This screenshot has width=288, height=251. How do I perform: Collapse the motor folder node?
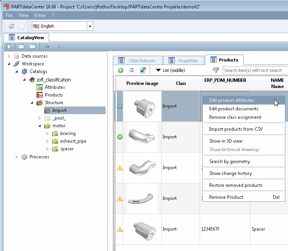coord(40,126)
